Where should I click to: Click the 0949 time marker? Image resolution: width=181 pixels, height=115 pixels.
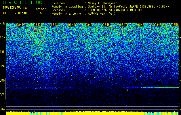(x=158, y=25)
